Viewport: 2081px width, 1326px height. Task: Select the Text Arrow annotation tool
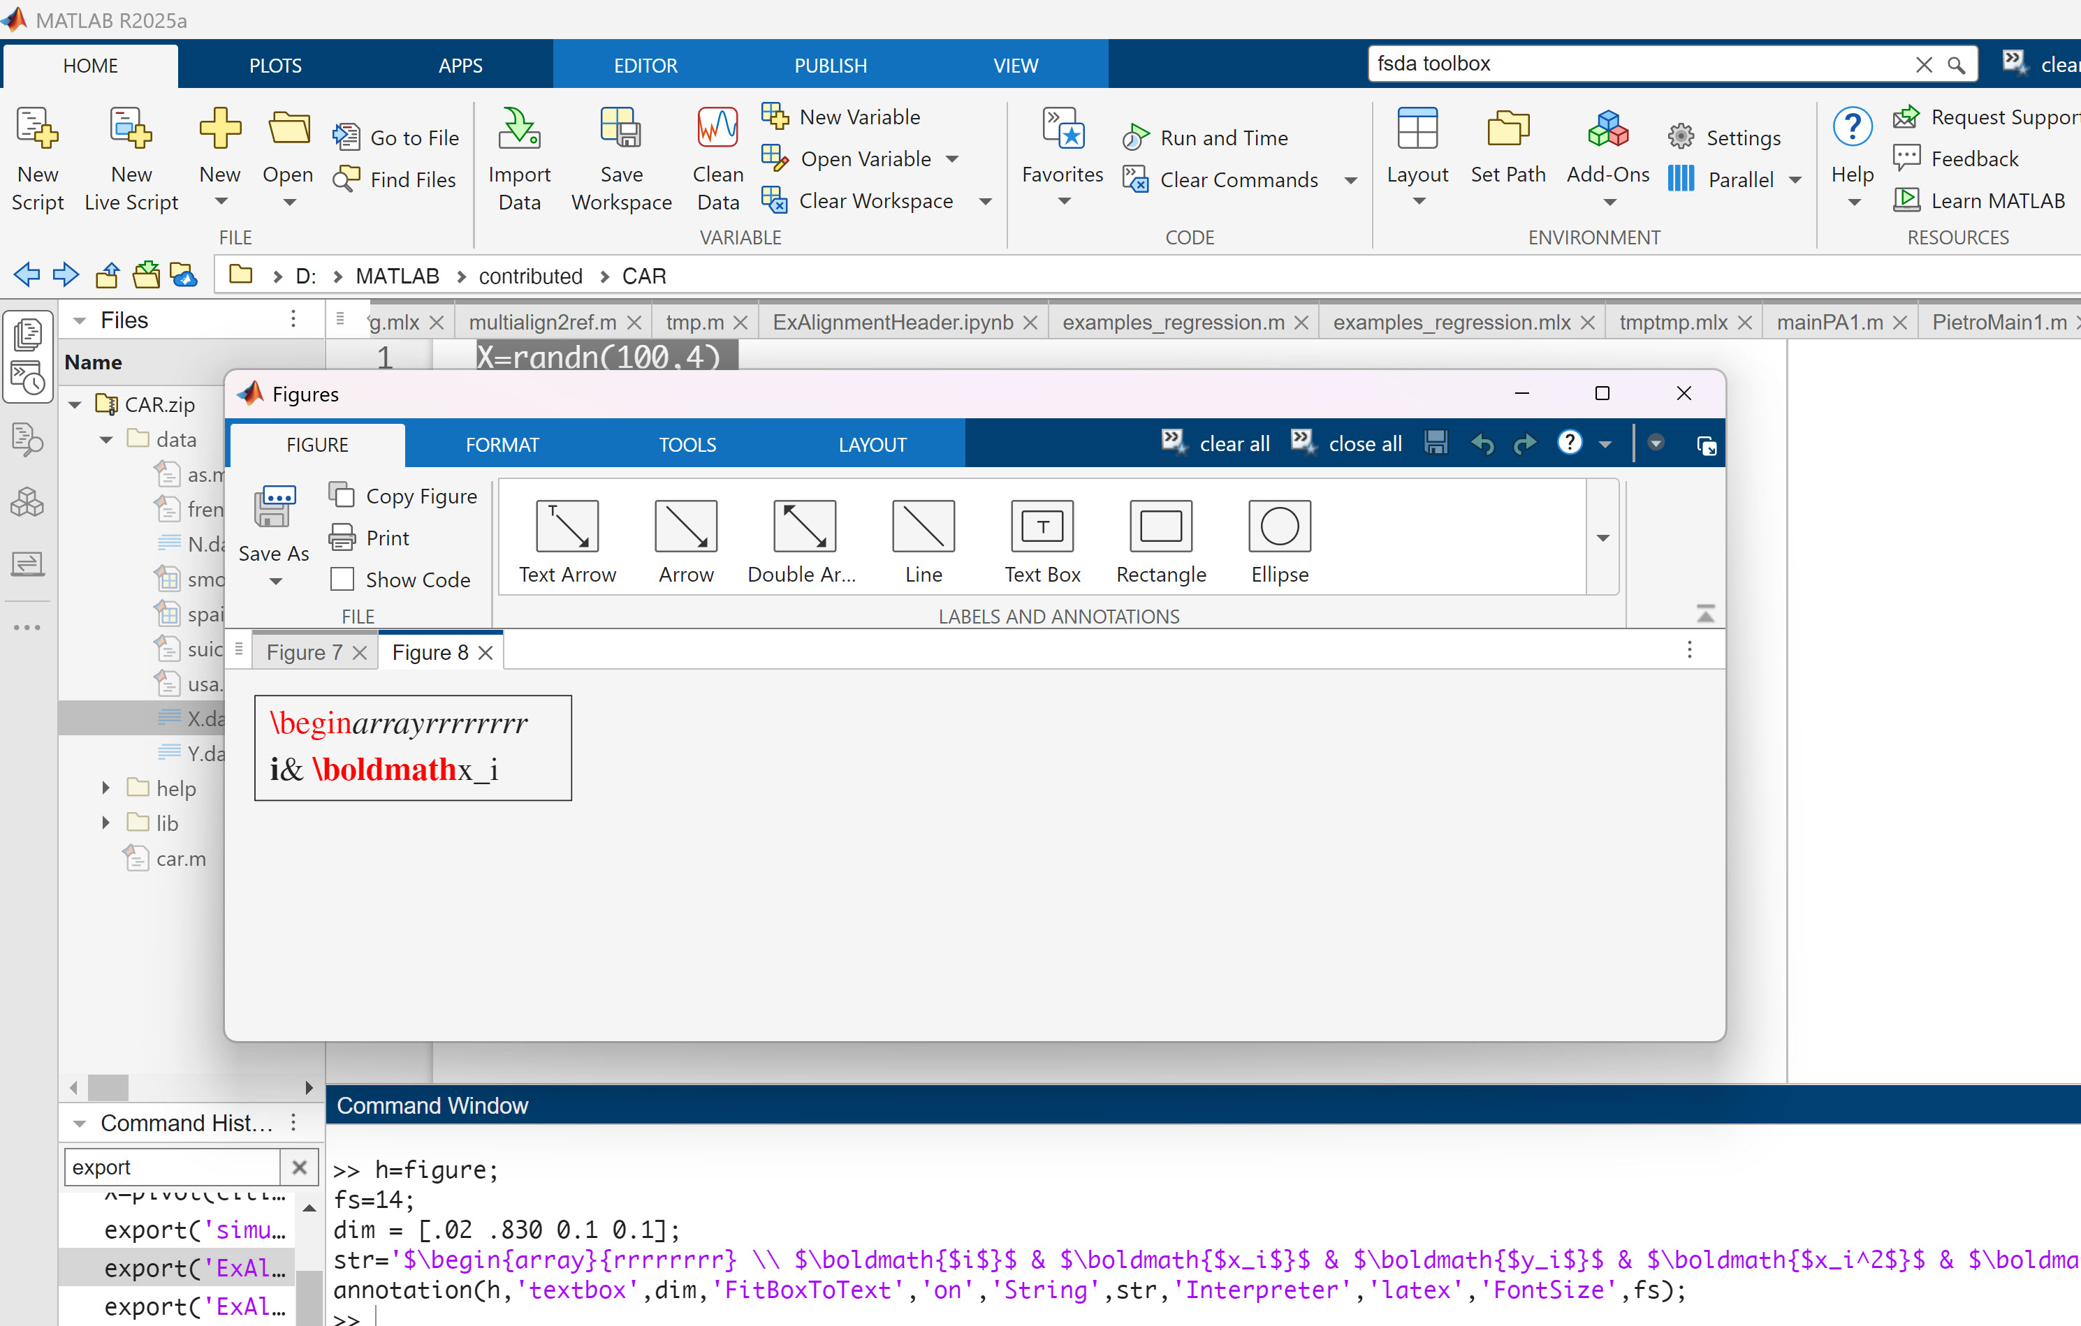[567, 526]
